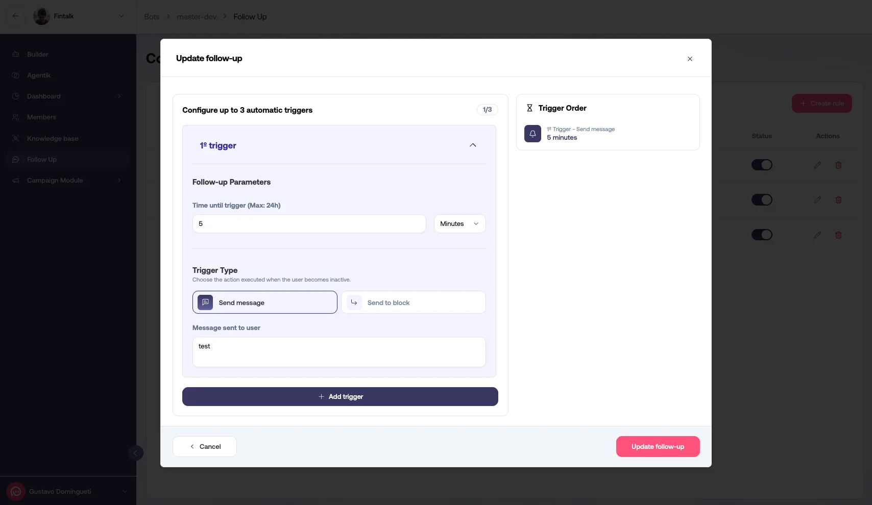Image resolution: width=872 pixels, height=505 pixels.
Task: Click the back arrow icon in top-left
Action: tap(15, 16)
